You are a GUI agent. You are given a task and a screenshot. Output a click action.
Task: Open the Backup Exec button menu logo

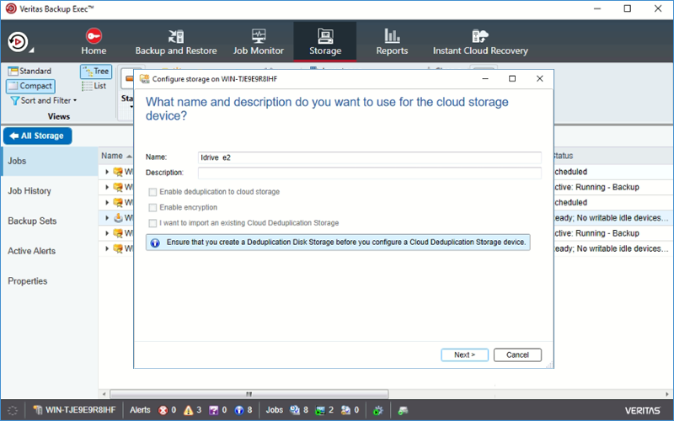pyautogui.click(x=18, y=41)
